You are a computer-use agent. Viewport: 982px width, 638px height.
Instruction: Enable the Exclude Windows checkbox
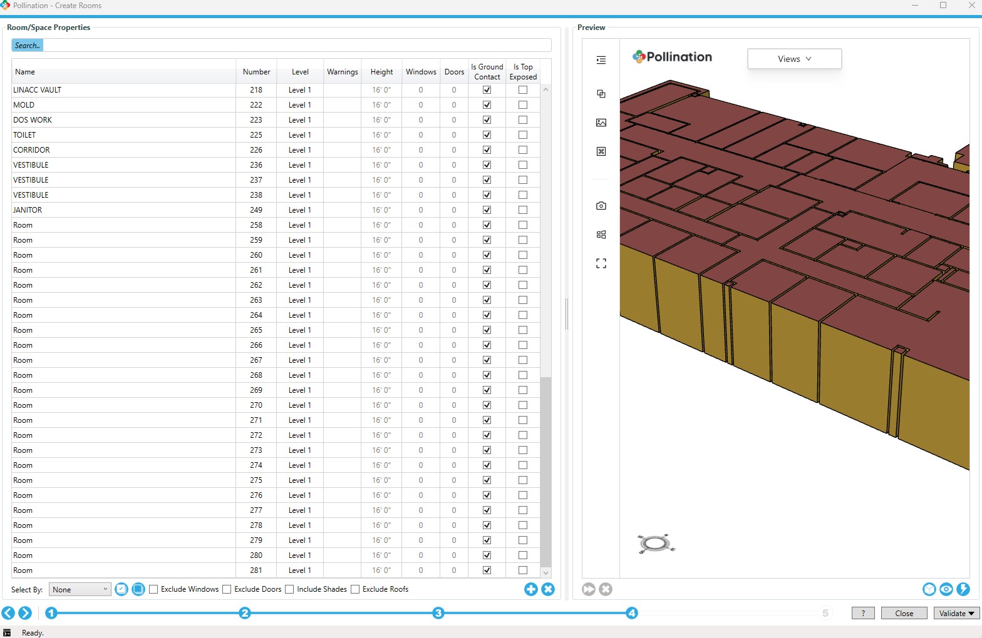[x=153, y=589]
